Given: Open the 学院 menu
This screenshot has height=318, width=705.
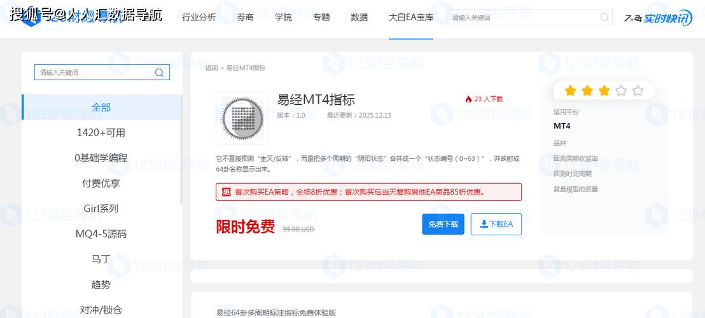Looking at the screenshot, I should pyautogui.click(x=283, y=18).
